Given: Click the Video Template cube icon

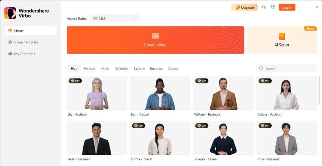Looking at the screenshot, I should coord(10,42).
